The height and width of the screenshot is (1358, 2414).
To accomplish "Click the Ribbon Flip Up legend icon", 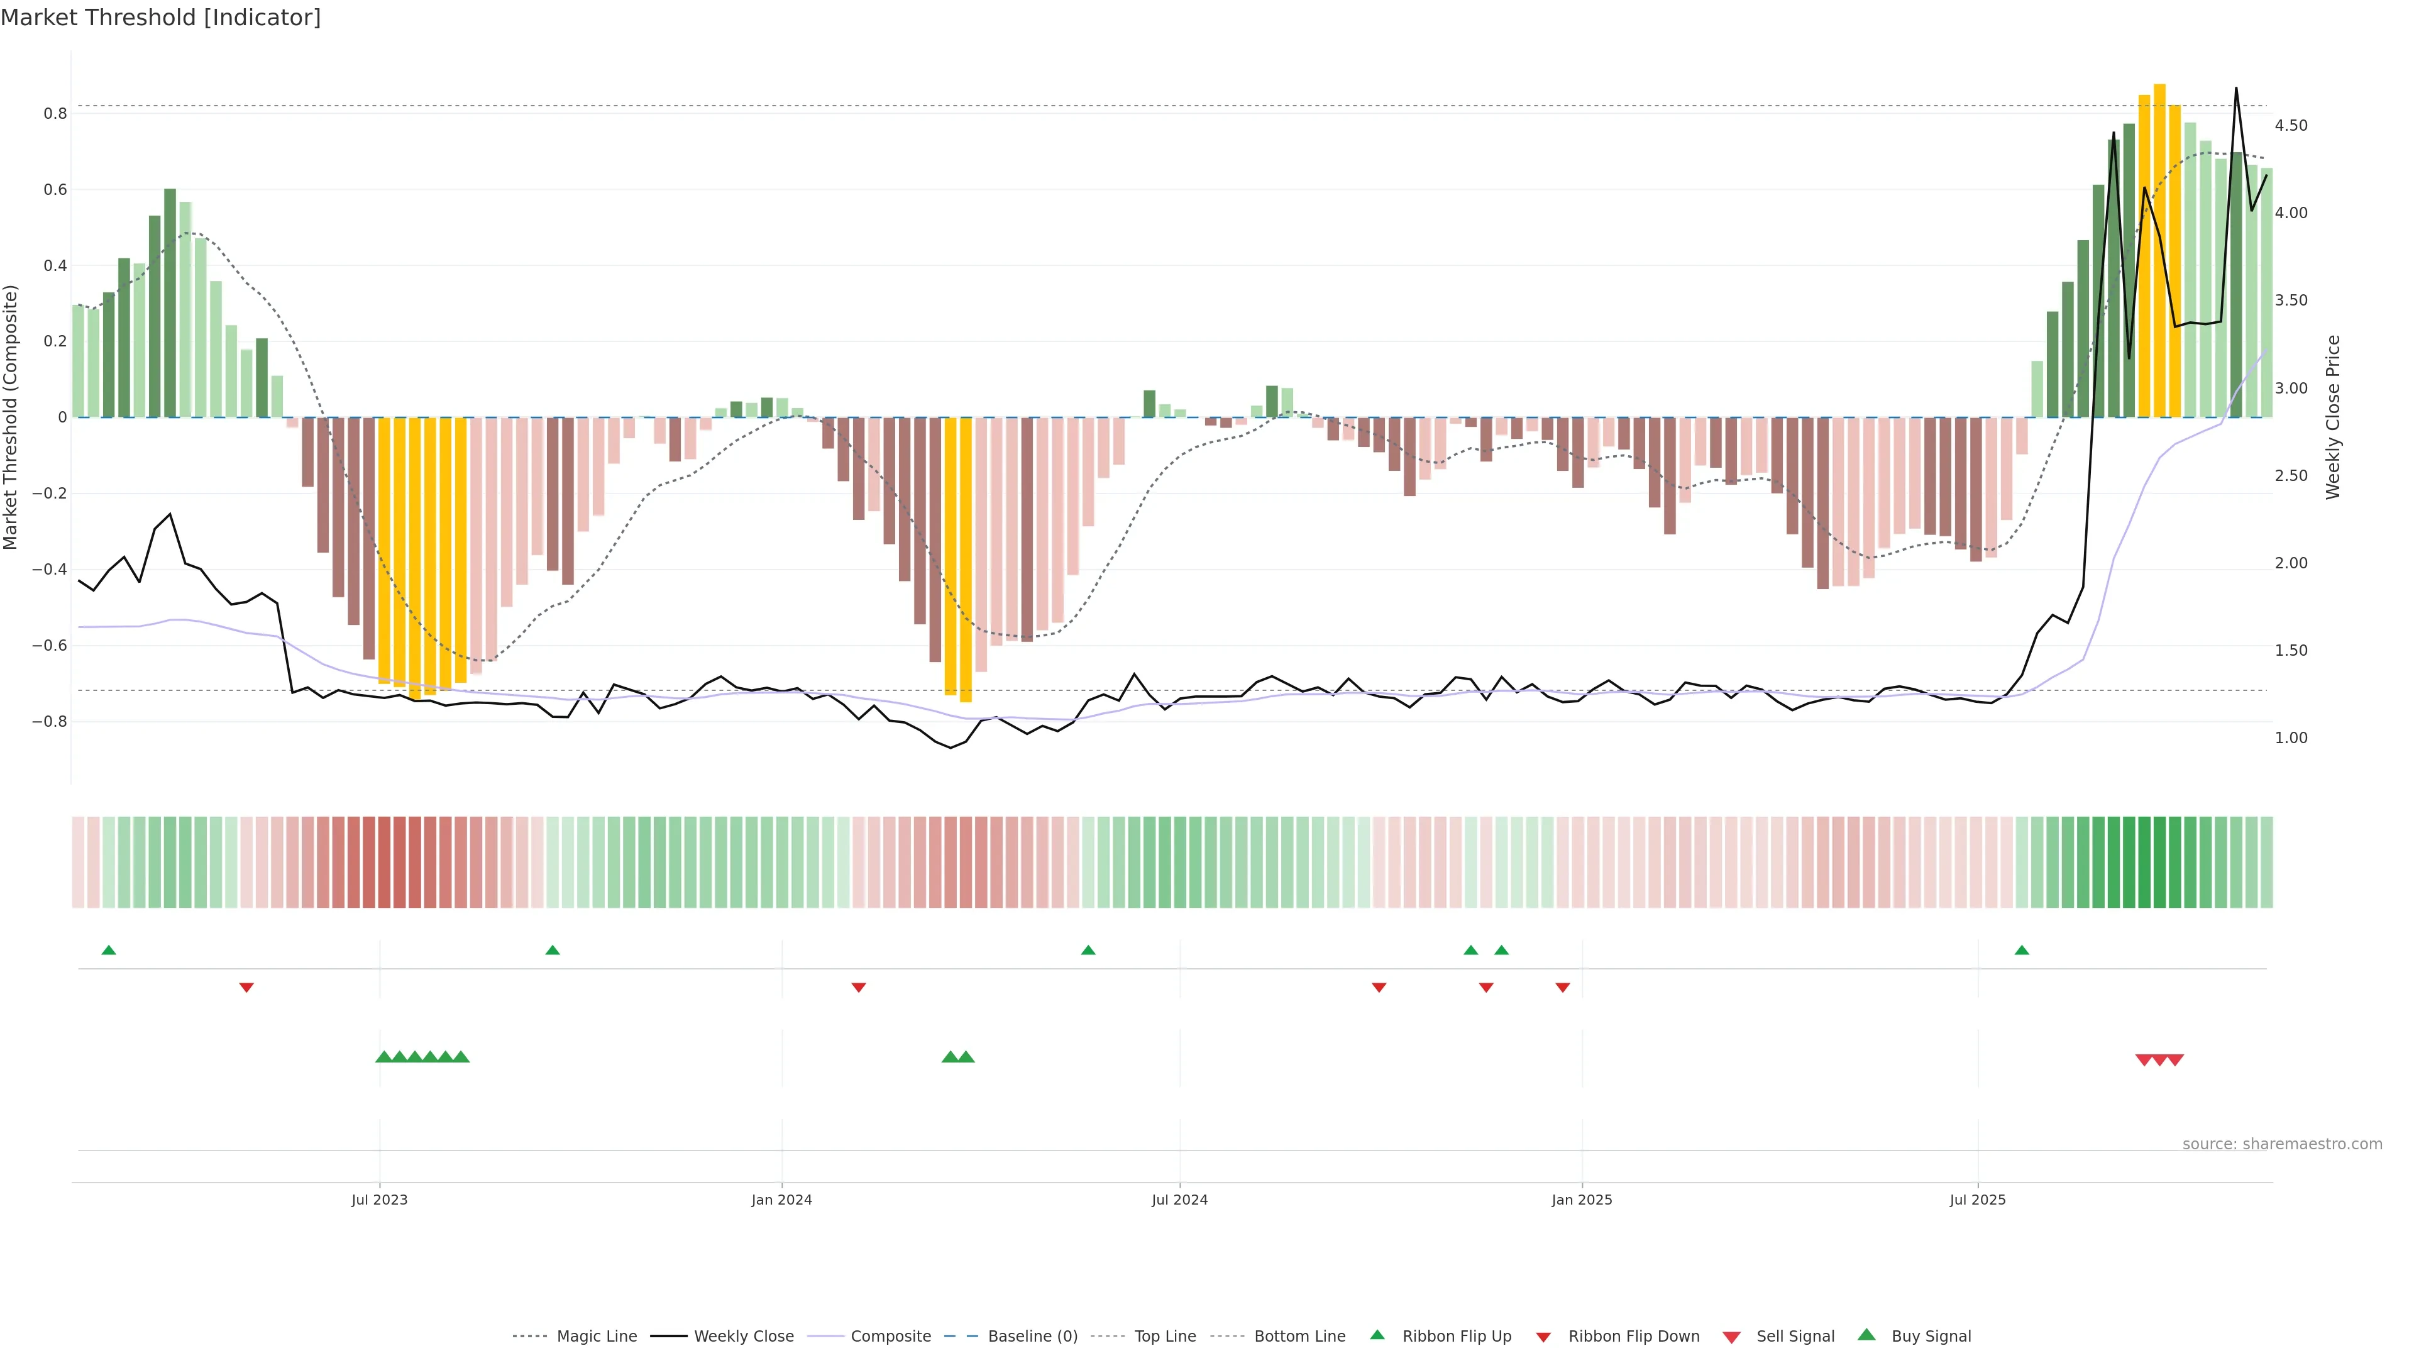I will (1377, 1335).
